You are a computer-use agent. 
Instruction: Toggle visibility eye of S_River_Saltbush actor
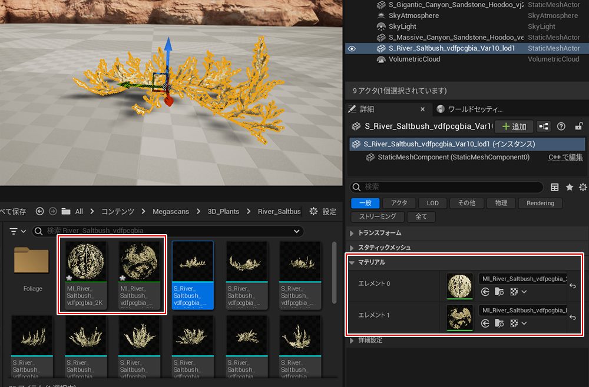click(x=352, y=48)
